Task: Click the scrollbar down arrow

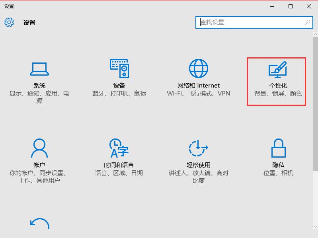Action: [315, 227]
